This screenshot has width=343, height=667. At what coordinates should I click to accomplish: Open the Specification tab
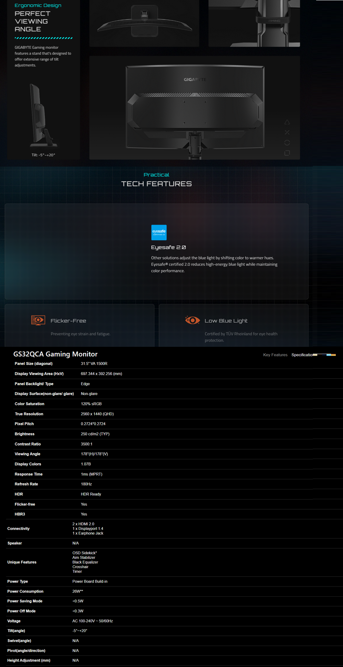point(301,355)
